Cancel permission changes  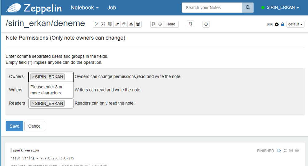(x=35, y=126)
